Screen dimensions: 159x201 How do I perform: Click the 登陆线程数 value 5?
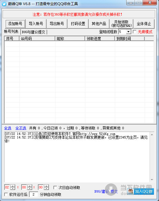pyautogui.click(x=122, y=32)
